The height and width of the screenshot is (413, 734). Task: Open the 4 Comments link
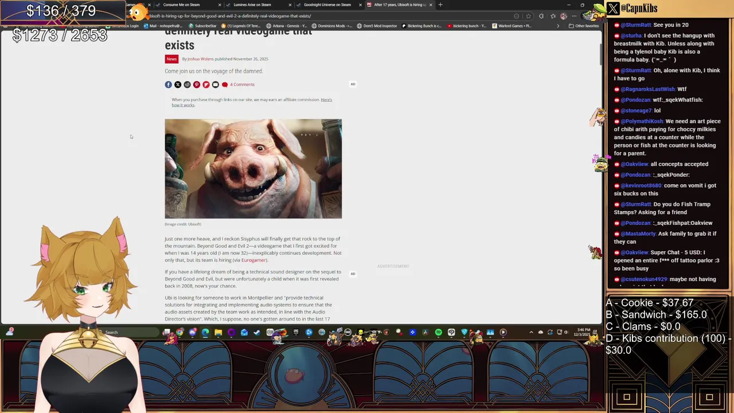[238, 84]
